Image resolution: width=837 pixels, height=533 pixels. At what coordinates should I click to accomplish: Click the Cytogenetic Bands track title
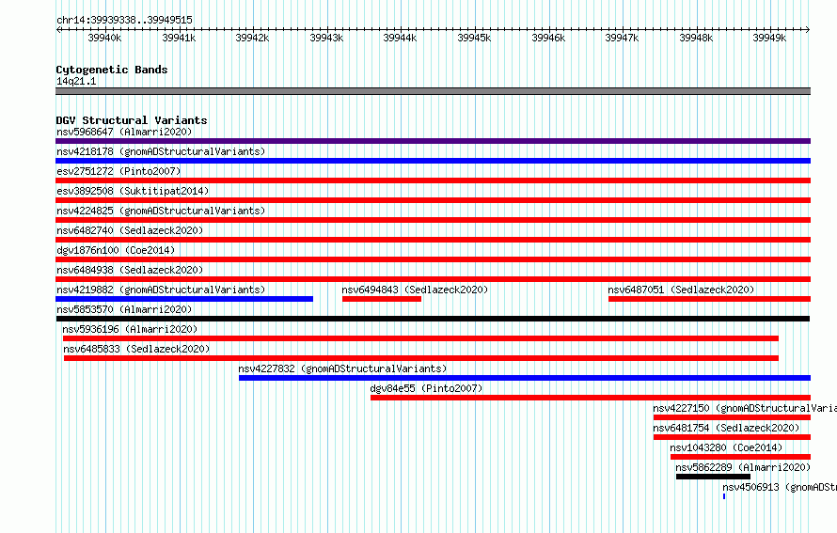(x=112, y=70)
